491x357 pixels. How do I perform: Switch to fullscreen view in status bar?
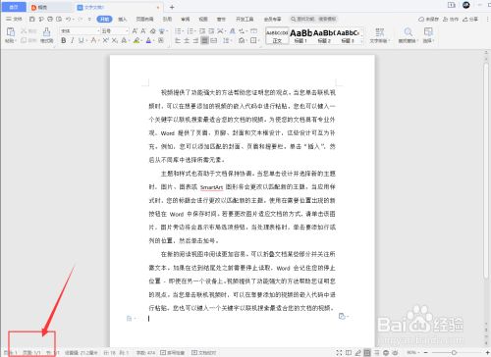[339, 352]
